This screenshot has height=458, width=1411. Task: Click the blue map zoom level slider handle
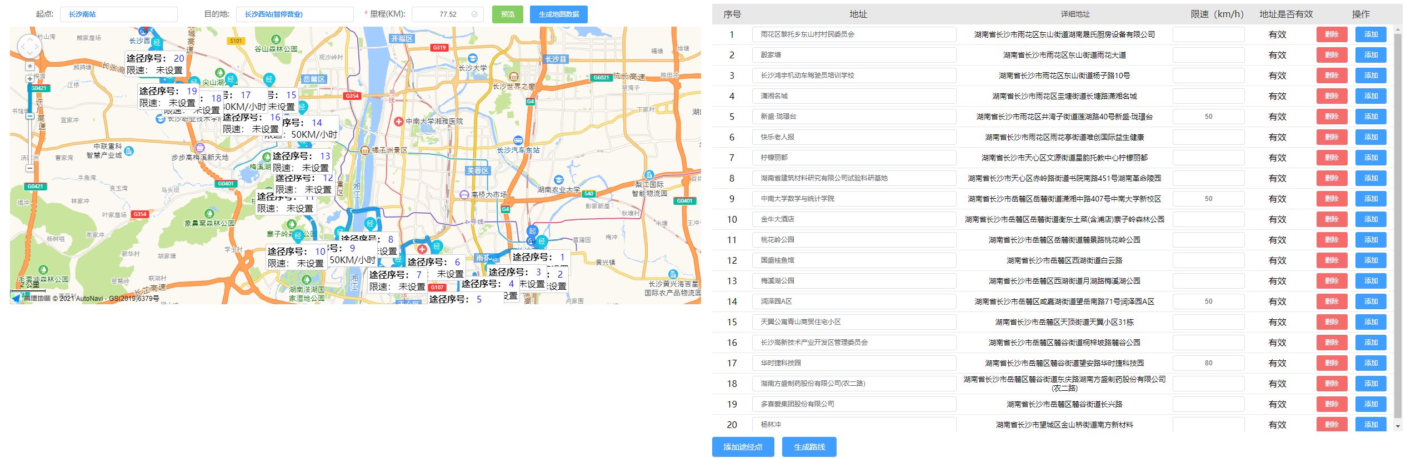[30, 117]
